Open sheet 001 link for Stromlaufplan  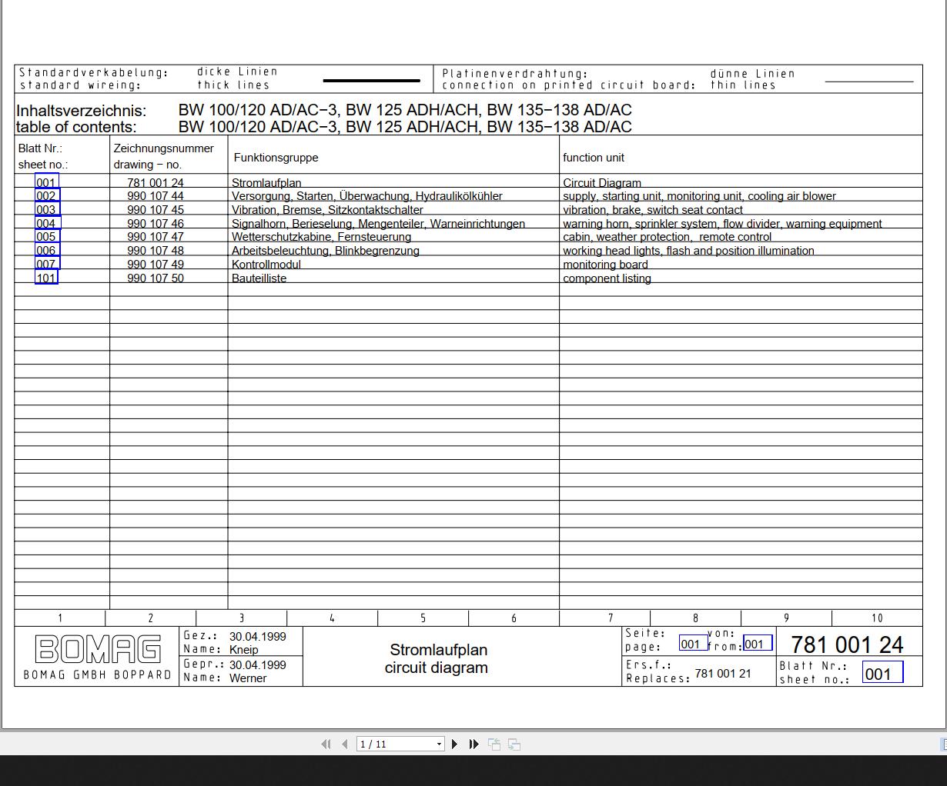pos(47,182)
